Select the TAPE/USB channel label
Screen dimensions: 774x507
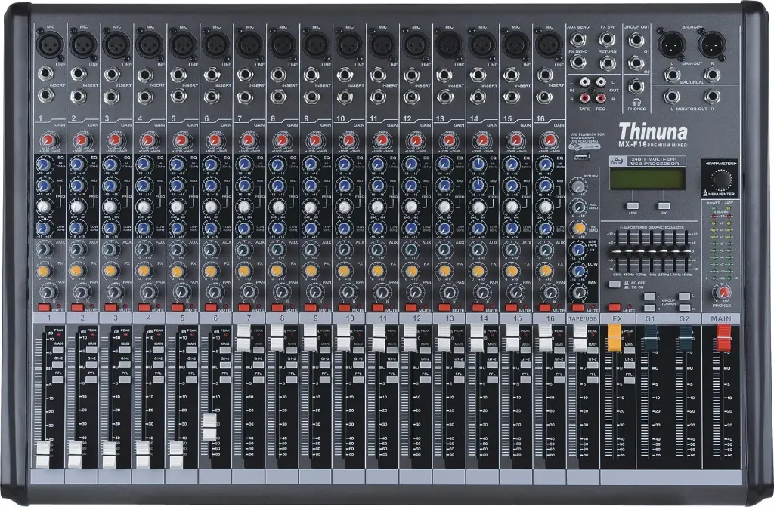581,318
